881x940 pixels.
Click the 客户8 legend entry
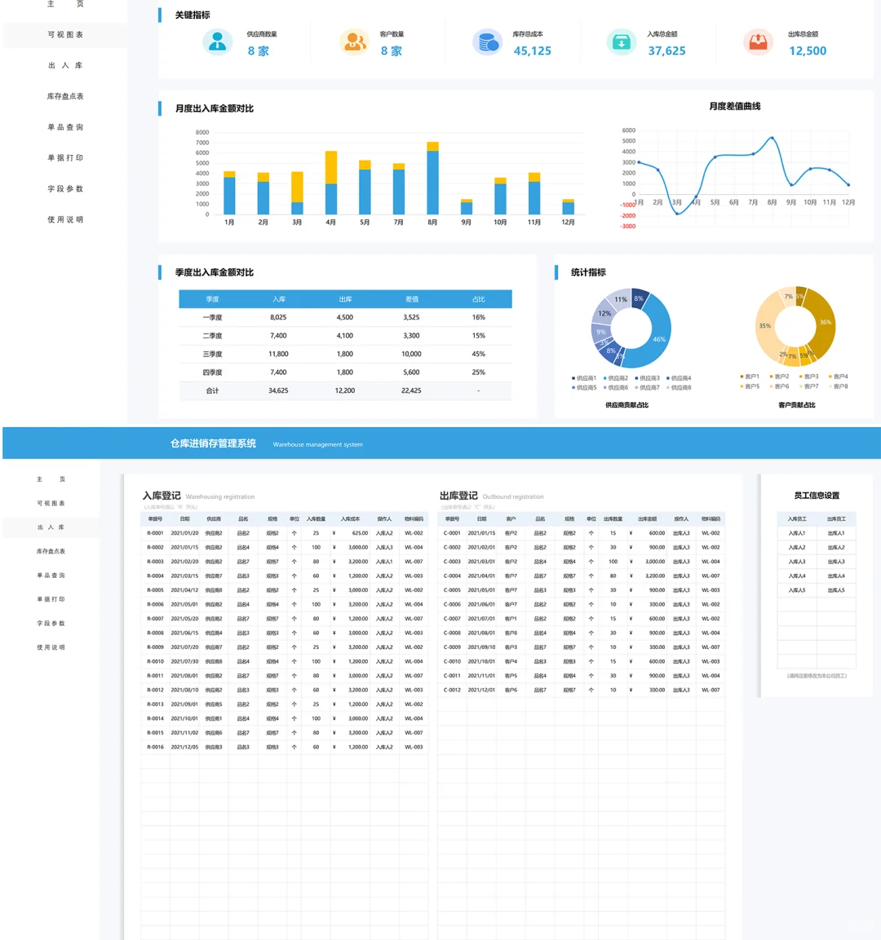pos(839,386)
